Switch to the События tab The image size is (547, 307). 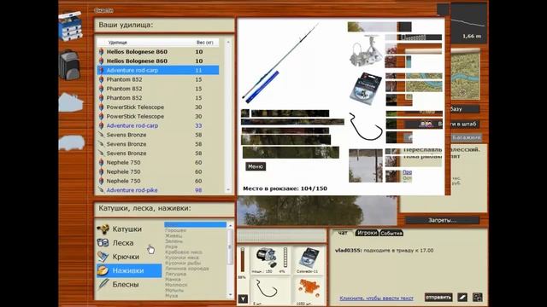[391, 233]
